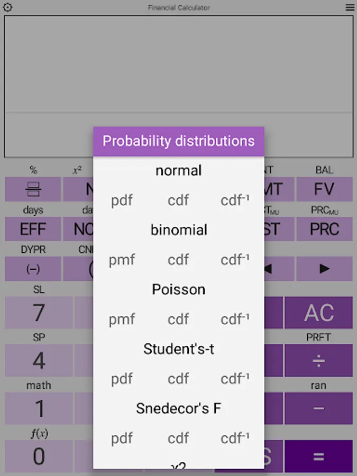Image resolution: width=357 pixels, height=476 pixels.
Task: Pick Student's-t pdf function
Action: click(x=122, y=379)
